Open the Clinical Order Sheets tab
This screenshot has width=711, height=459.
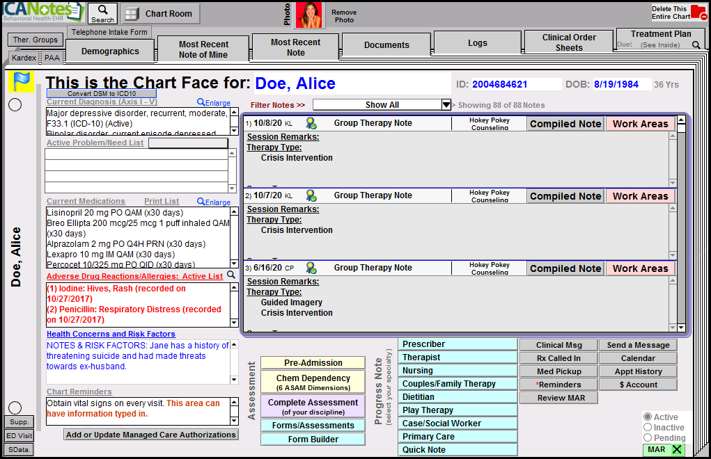pyautogui.click(x=569, y=42)
